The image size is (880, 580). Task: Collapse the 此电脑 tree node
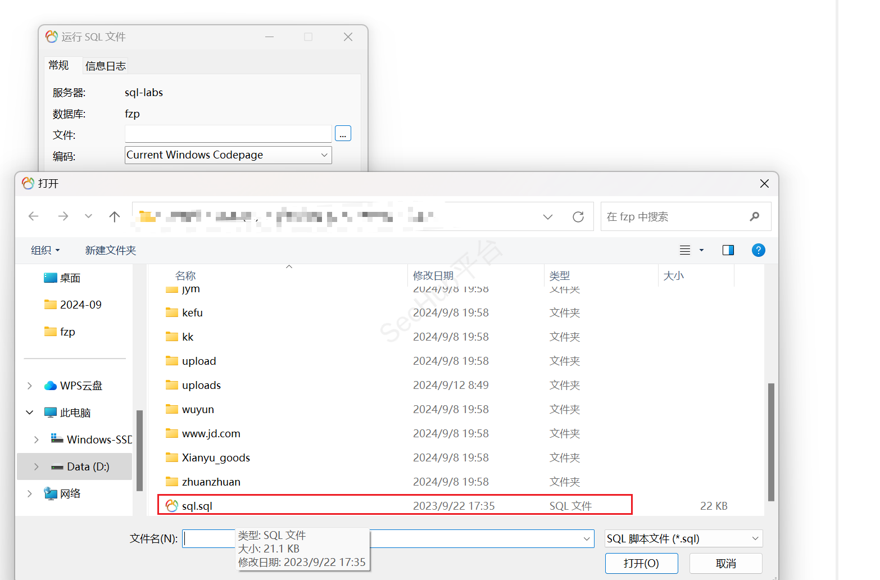coord(30,413)
